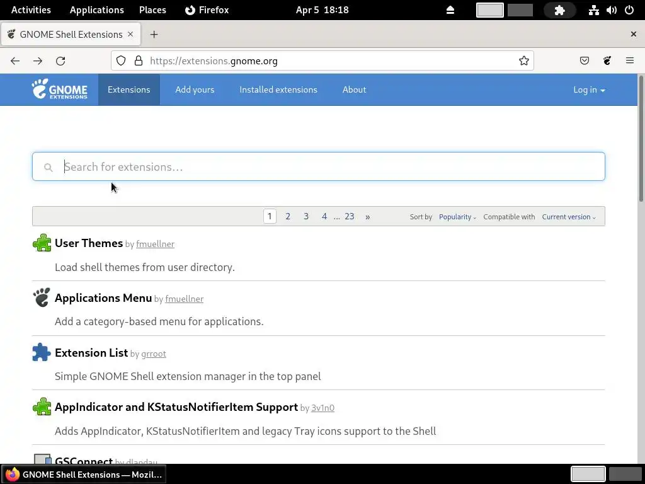The width and height of the screenshot is (645, 484).
Task: Bookmark this page with the star icon
Action: click(x=523, y=61)
